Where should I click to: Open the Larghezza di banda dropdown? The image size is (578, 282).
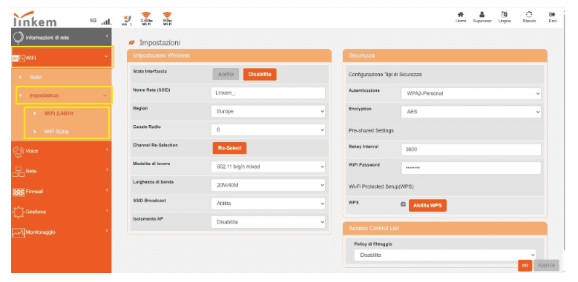269,185
